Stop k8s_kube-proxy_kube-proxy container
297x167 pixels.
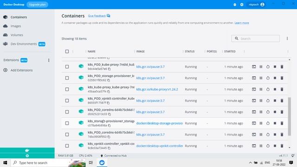click(275, 89)
